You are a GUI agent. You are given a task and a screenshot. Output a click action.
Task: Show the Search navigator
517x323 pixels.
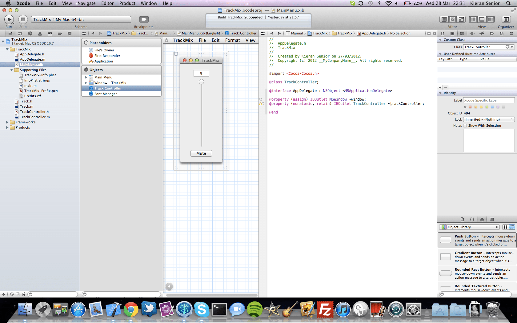coord(30,33)
